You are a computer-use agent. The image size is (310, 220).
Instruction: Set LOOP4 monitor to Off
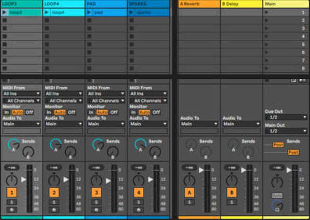[71, 112]
